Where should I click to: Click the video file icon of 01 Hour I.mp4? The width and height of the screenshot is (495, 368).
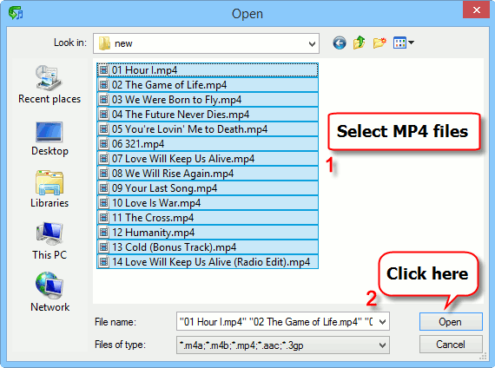[x=103, y=69]
